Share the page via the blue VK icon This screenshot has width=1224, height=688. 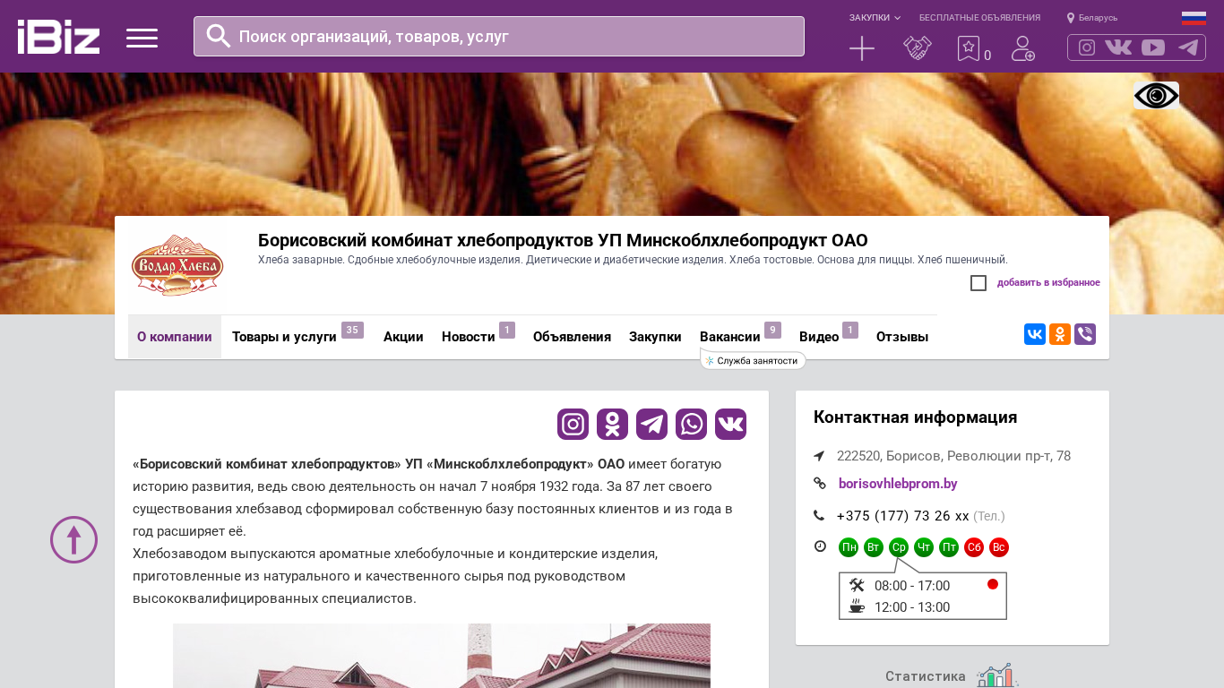(1035, 334)
